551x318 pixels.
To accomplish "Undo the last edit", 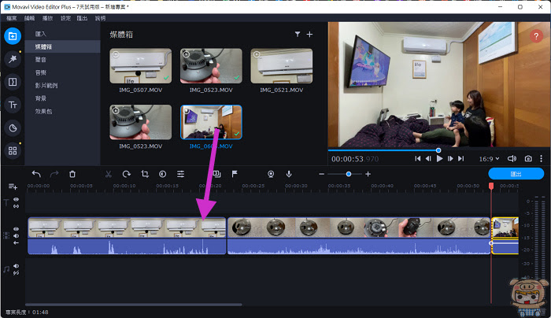I will click(x=36, y=174).
